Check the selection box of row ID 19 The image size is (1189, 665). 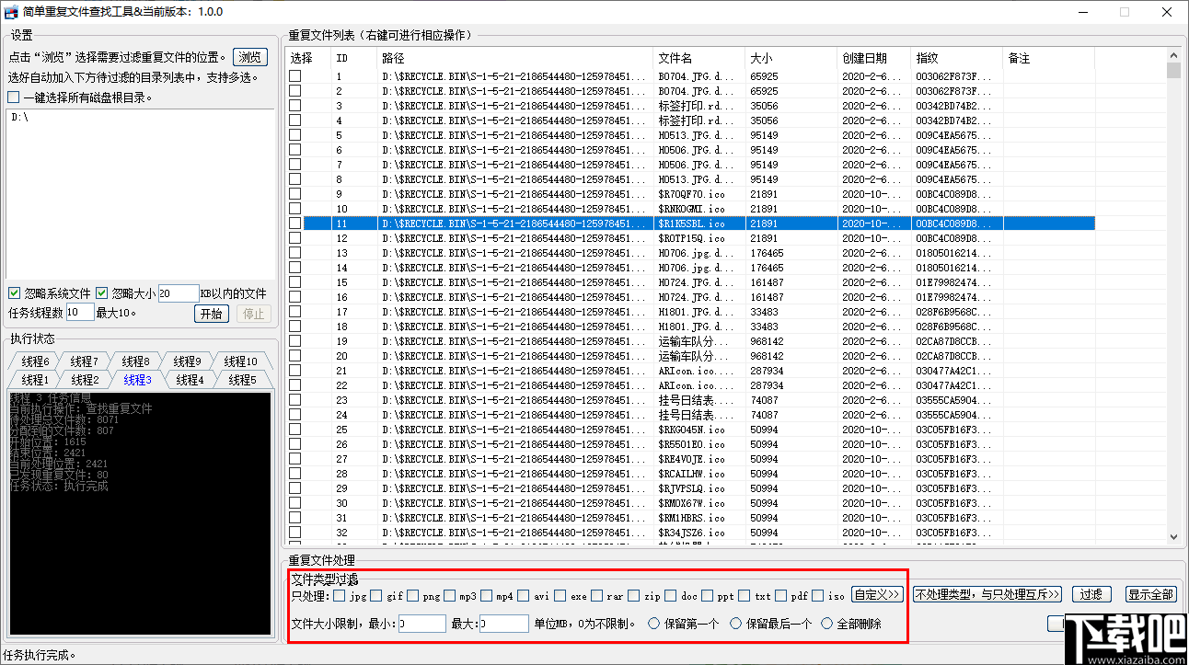click(295, 341)
